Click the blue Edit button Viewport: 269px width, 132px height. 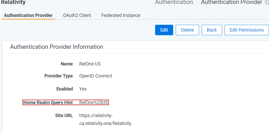pos(164,30)
